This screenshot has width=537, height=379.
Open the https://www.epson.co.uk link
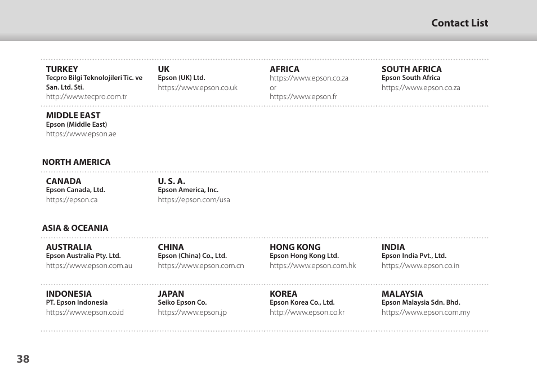coord(198,88)
